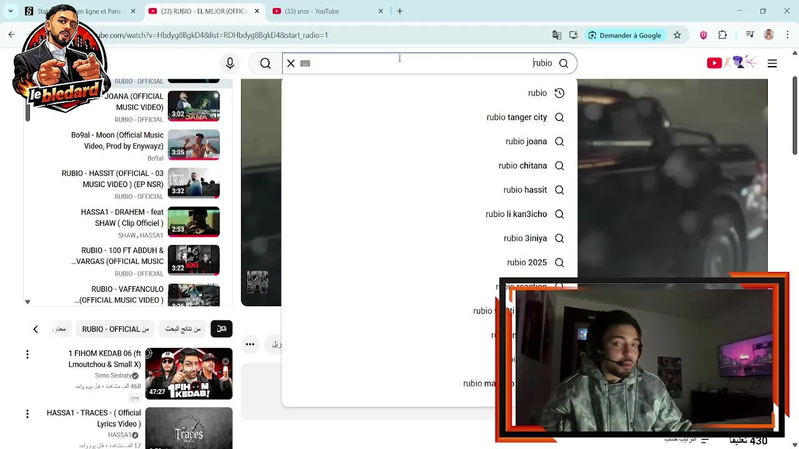Open the HASSA1 - DRAHEM thumbnail
Screen dimensions: 799x449
pos(194,222)
